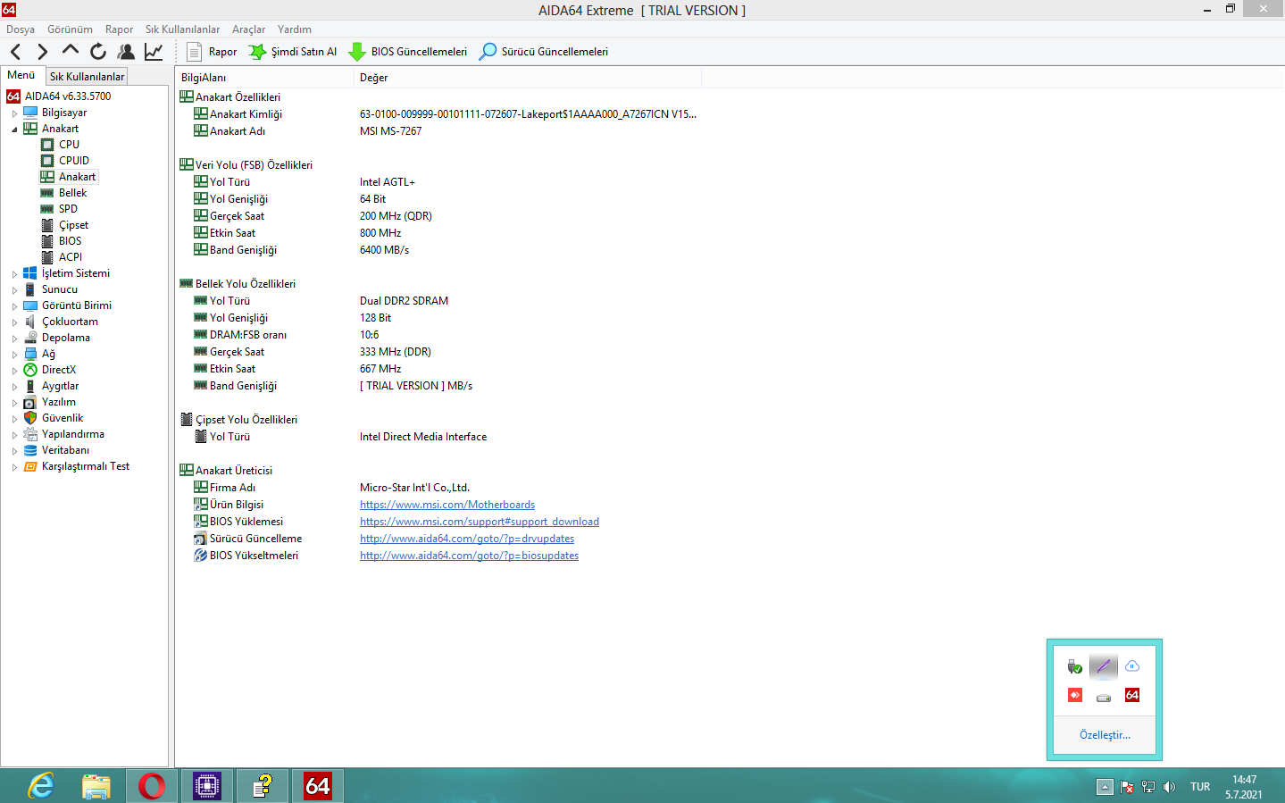Image resolution: width=1285 pixels, height=803 pixels.
Task: Click the TUR language indicator
Action: [1200, 787]
